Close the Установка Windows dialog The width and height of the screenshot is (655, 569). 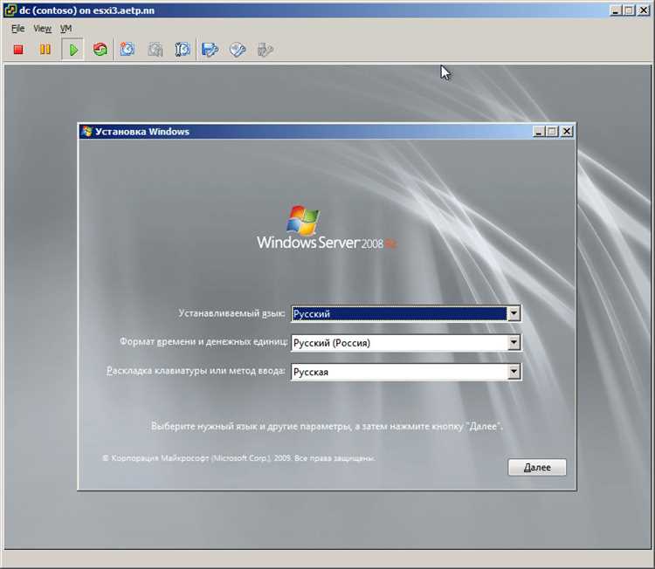point(567,132)
